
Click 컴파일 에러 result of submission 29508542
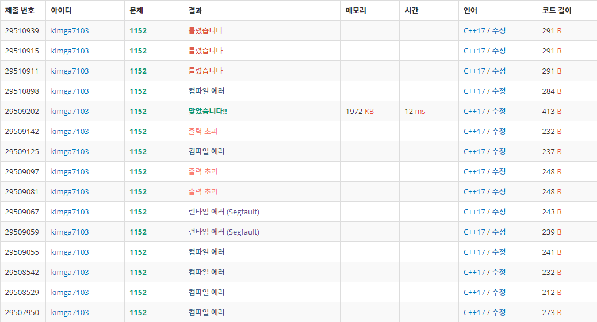pyautogui.click(x=206, y=272)
